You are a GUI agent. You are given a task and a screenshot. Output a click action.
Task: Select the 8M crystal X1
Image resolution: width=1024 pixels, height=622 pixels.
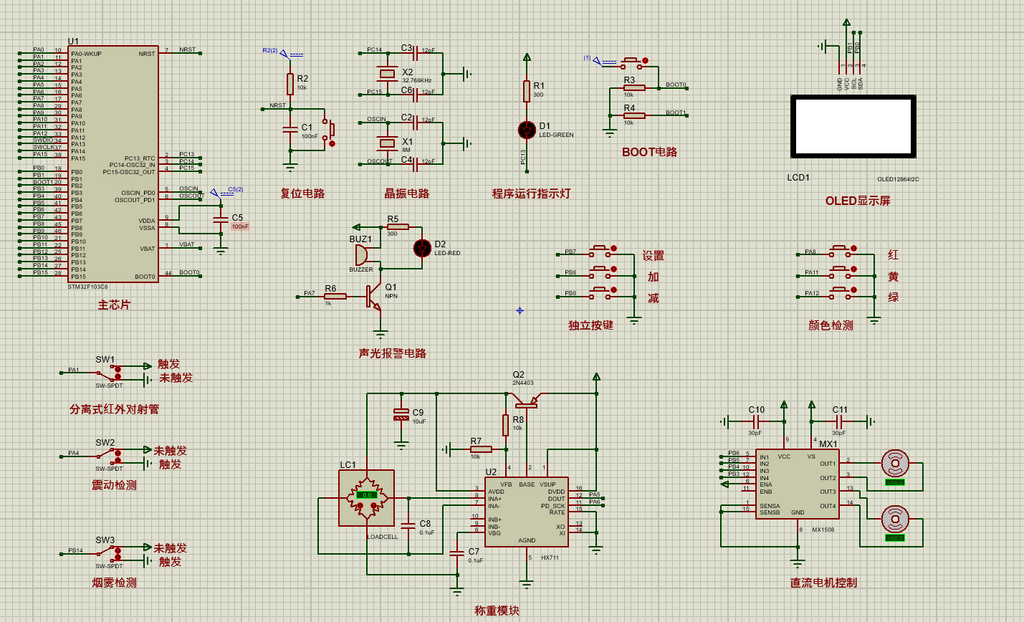pyautogui.click(x=388, y=143)
